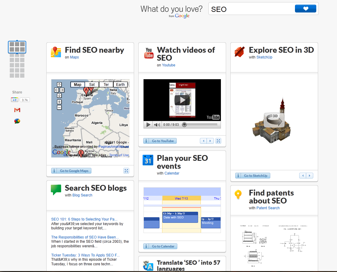Open 'Ticker Tuesday' blog post
Viewport: 337px width, 272px height.
click(85, 255)
